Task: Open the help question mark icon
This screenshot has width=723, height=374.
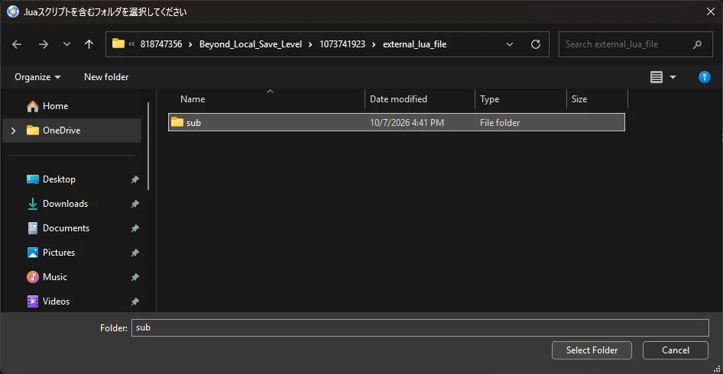Action: click(704, 77)
